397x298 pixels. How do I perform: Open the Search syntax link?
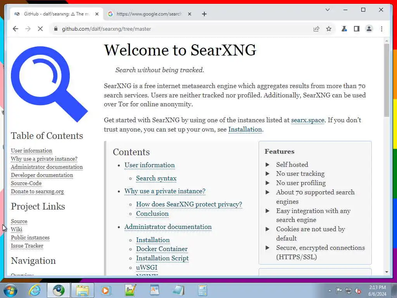tap(156, 178)
